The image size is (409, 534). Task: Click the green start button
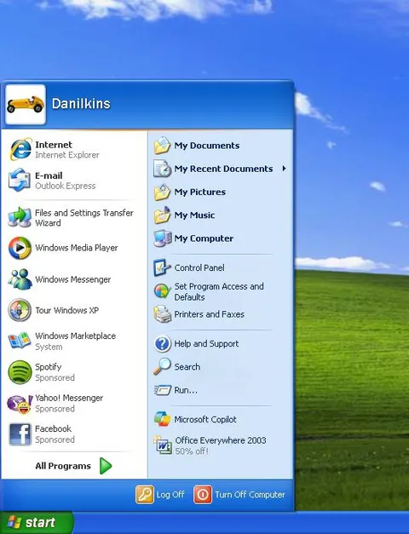36,522
